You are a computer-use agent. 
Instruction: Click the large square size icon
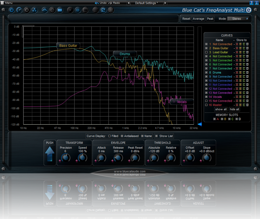click(x=85, y=10)
